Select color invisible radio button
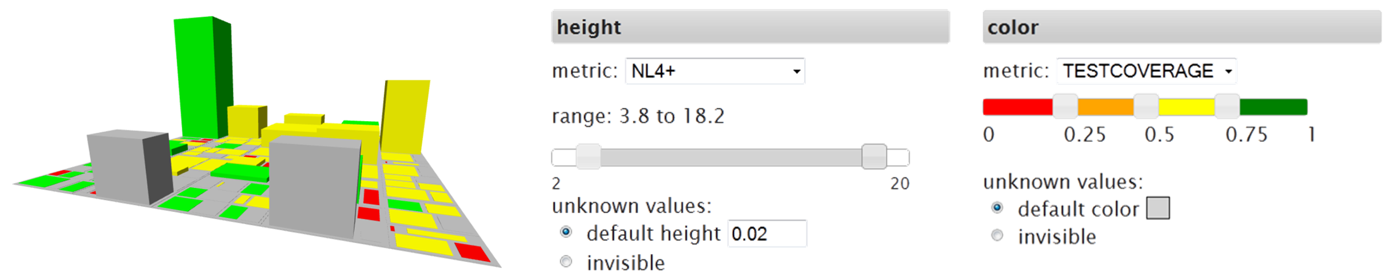1395x280 pixels. coord(997,236)
